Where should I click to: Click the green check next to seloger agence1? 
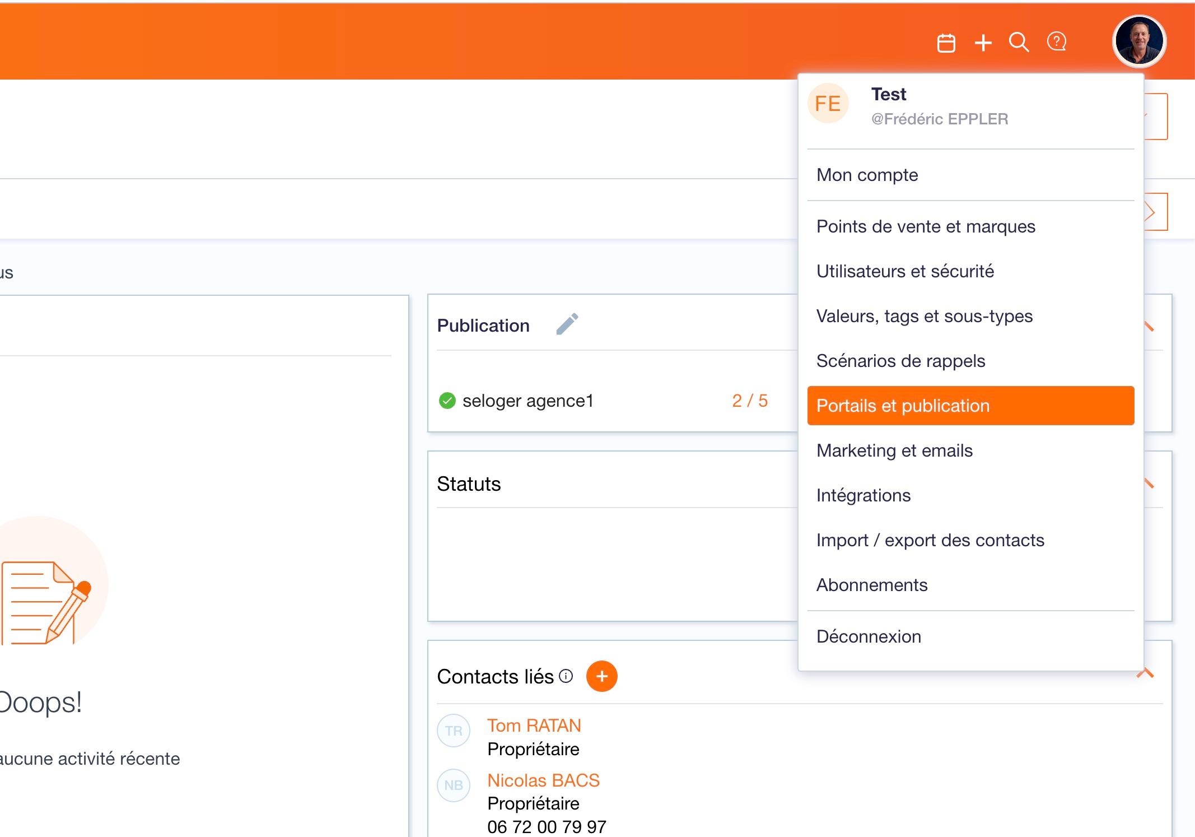[x=447, y=401]
